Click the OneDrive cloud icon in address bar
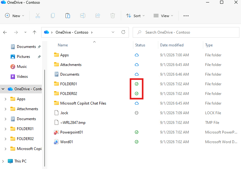 [47, 32]
